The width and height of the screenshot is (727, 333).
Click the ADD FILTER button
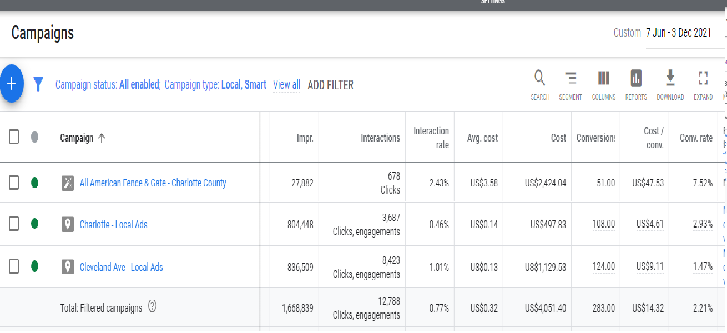330,85
